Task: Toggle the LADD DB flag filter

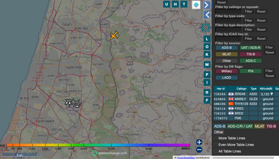Action: point(227,78)
